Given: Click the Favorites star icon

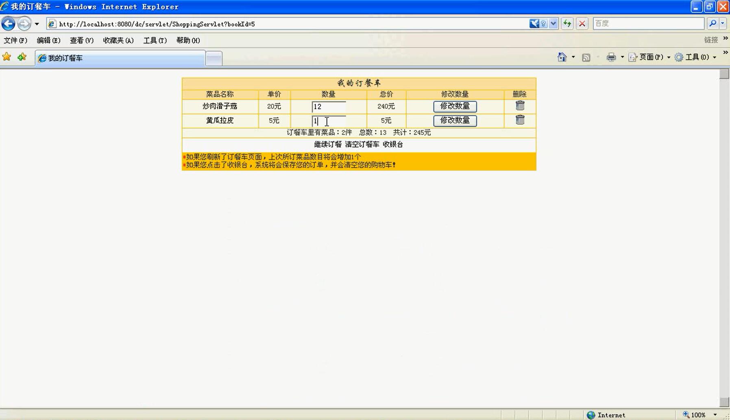Looking at the screenshot, I should 7,57.
